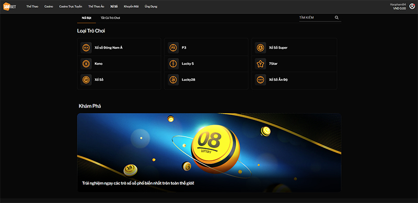Switch to the Nổi Bật tab
This screenshot has height=203, width=418.
click(x=87, y=18)
